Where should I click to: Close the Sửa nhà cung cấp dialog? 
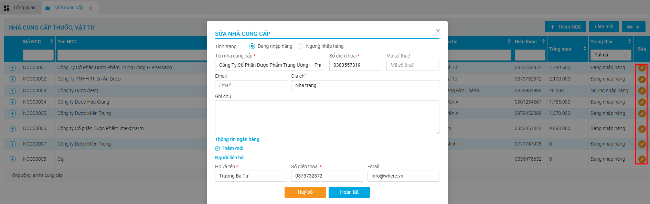(x=438, y=31)
